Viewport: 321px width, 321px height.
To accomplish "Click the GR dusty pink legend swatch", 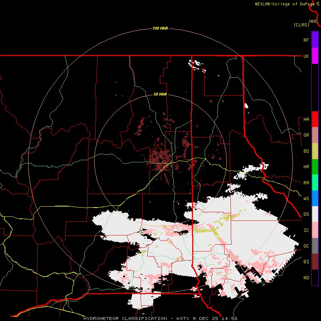I will point(315,135).
